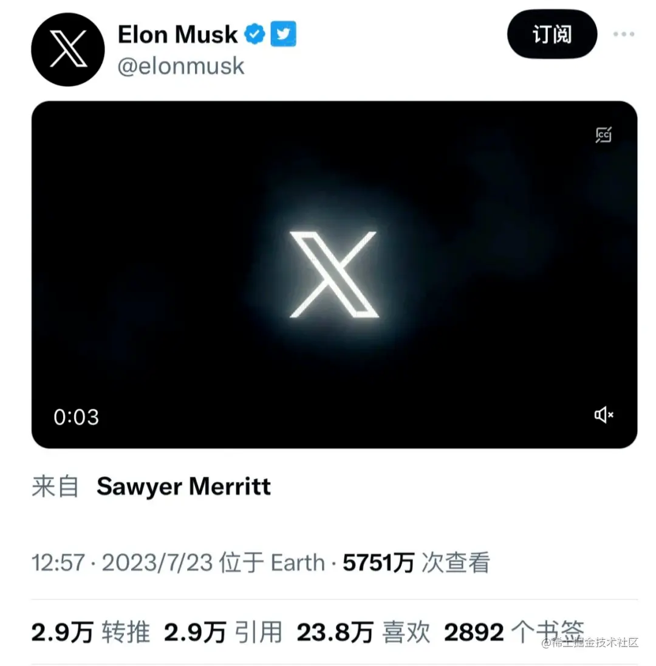Viewport: 656px width, 666px height.
Task: Play the video showing the glowing X logo
Action: [334, 274]
